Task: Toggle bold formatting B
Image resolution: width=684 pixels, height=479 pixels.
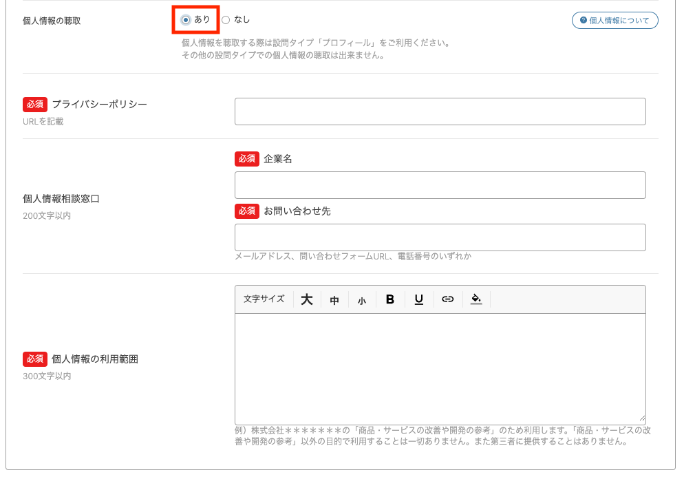Action: tap(390, 299)
